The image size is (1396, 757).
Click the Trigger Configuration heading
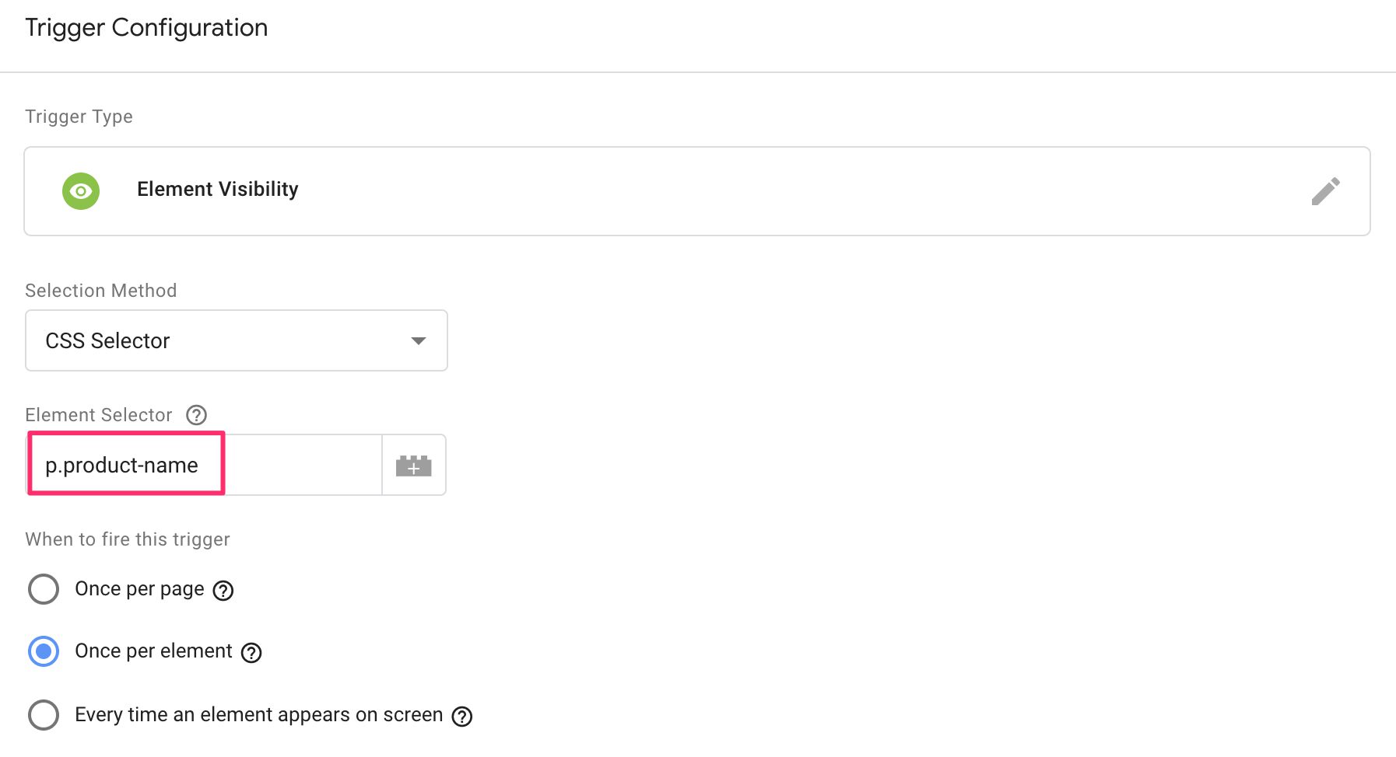(x=146, y=28)
